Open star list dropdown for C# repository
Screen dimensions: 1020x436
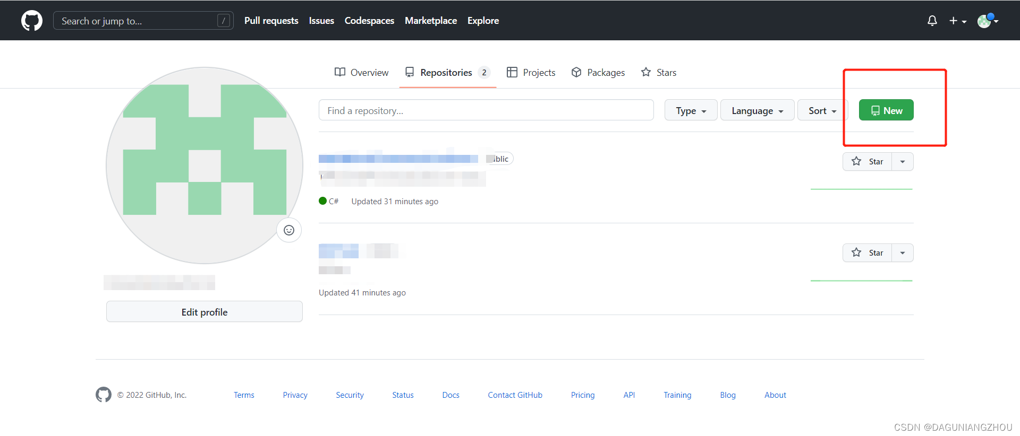pyautogui.click(x=903, y=162)
